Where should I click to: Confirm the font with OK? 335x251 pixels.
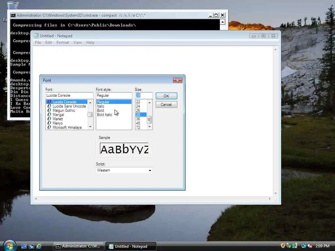tap(166, 96)
